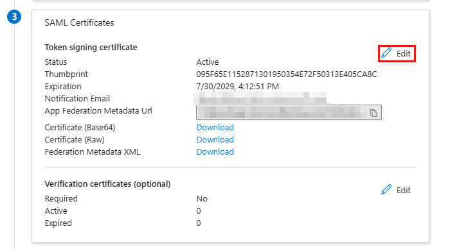Click the Active status value

point(208,62)
